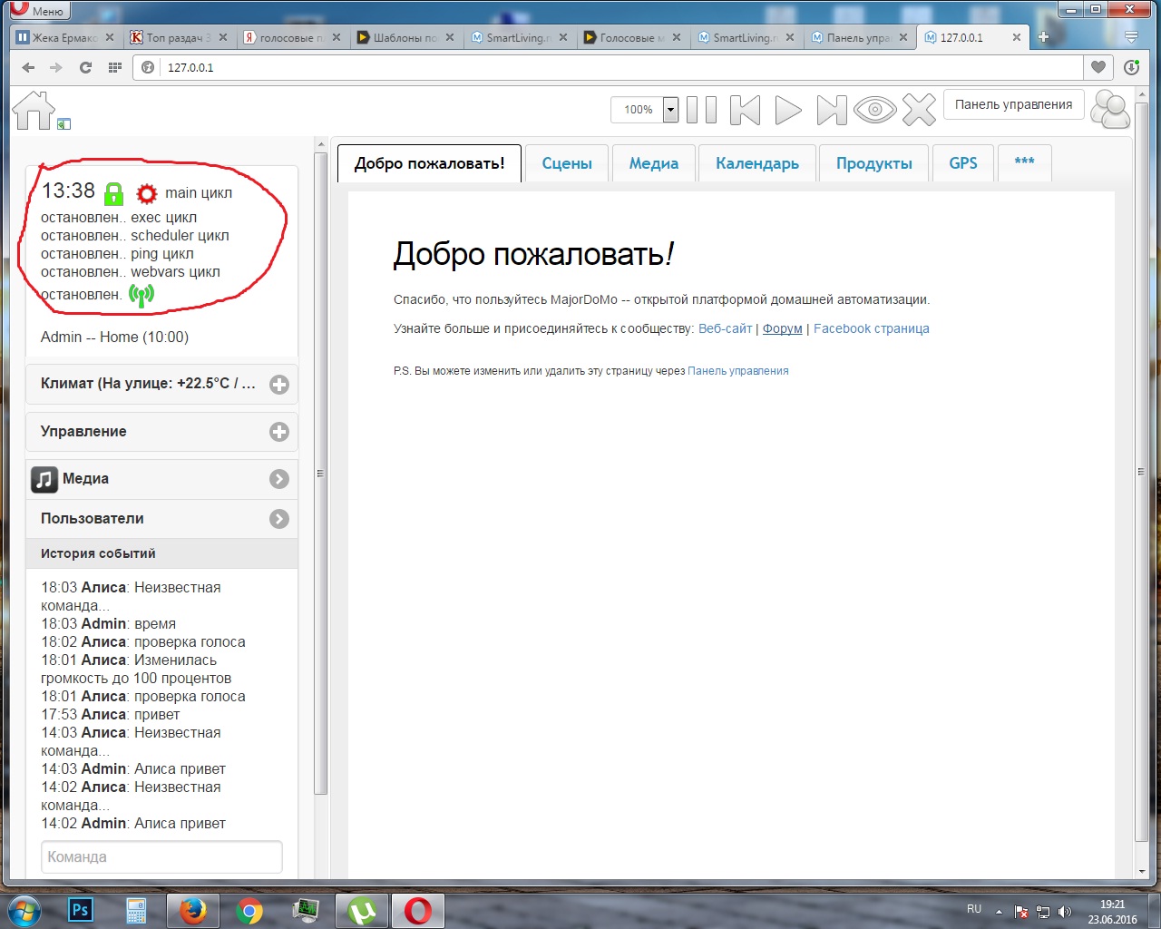Toggle the green lock icon
This screenshot has width=1161, height=929.
pos(113,193)
